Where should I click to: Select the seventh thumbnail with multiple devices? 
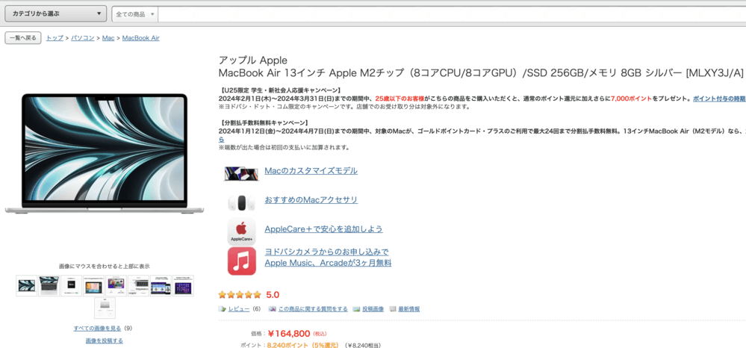point(161,285)
